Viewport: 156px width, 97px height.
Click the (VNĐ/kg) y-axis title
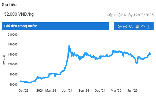pos(4,59)
